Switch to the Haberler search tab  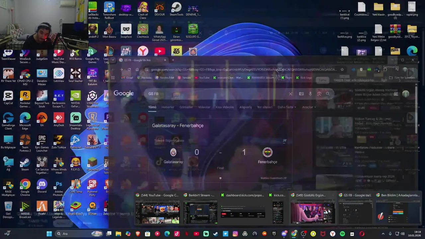(x=168, y=107)
